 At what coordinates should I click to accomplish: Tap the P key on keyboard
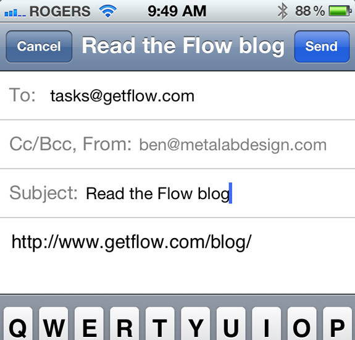[337, 324]
